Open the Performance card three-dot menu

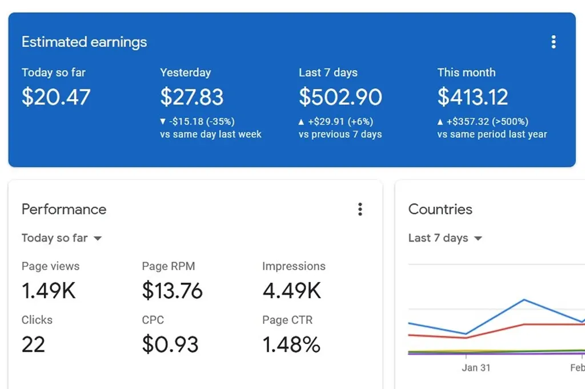coord(360,209)
